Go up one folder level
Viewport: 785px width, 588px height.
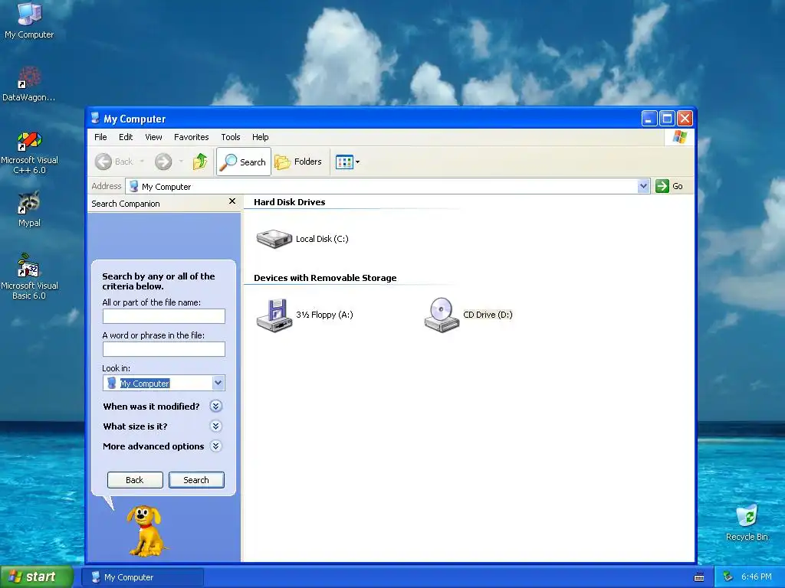(200, 162)
